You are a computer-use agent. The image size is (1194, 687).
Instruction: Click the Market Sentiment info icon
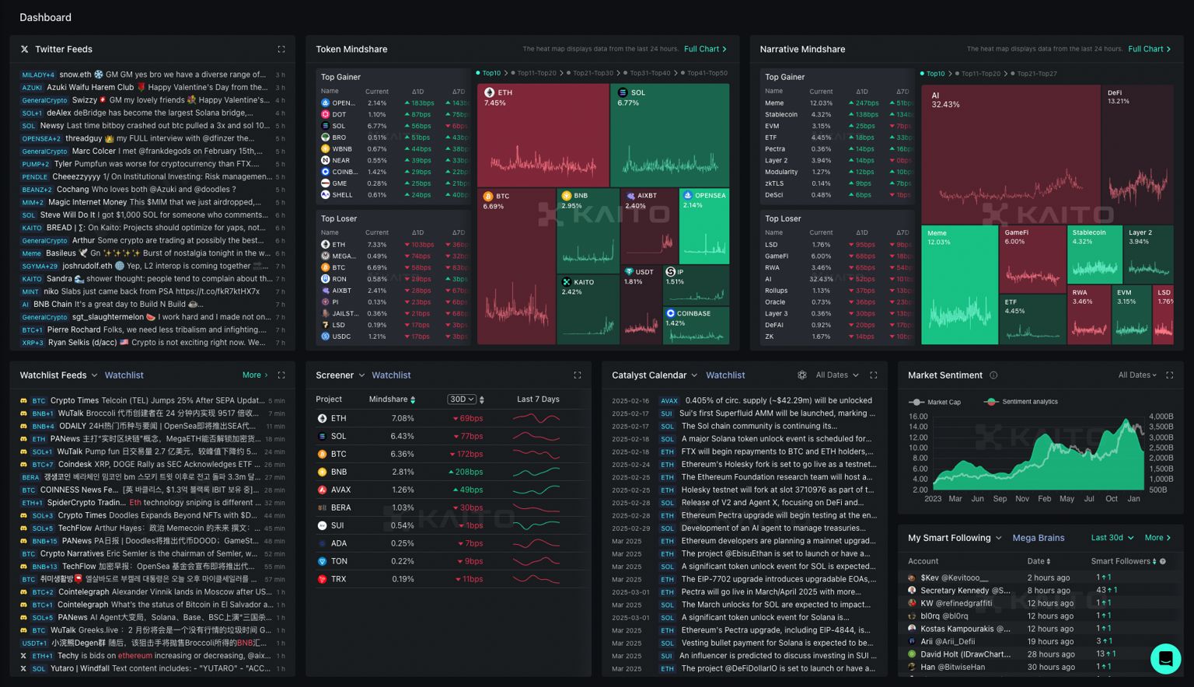tap(993, 375)
